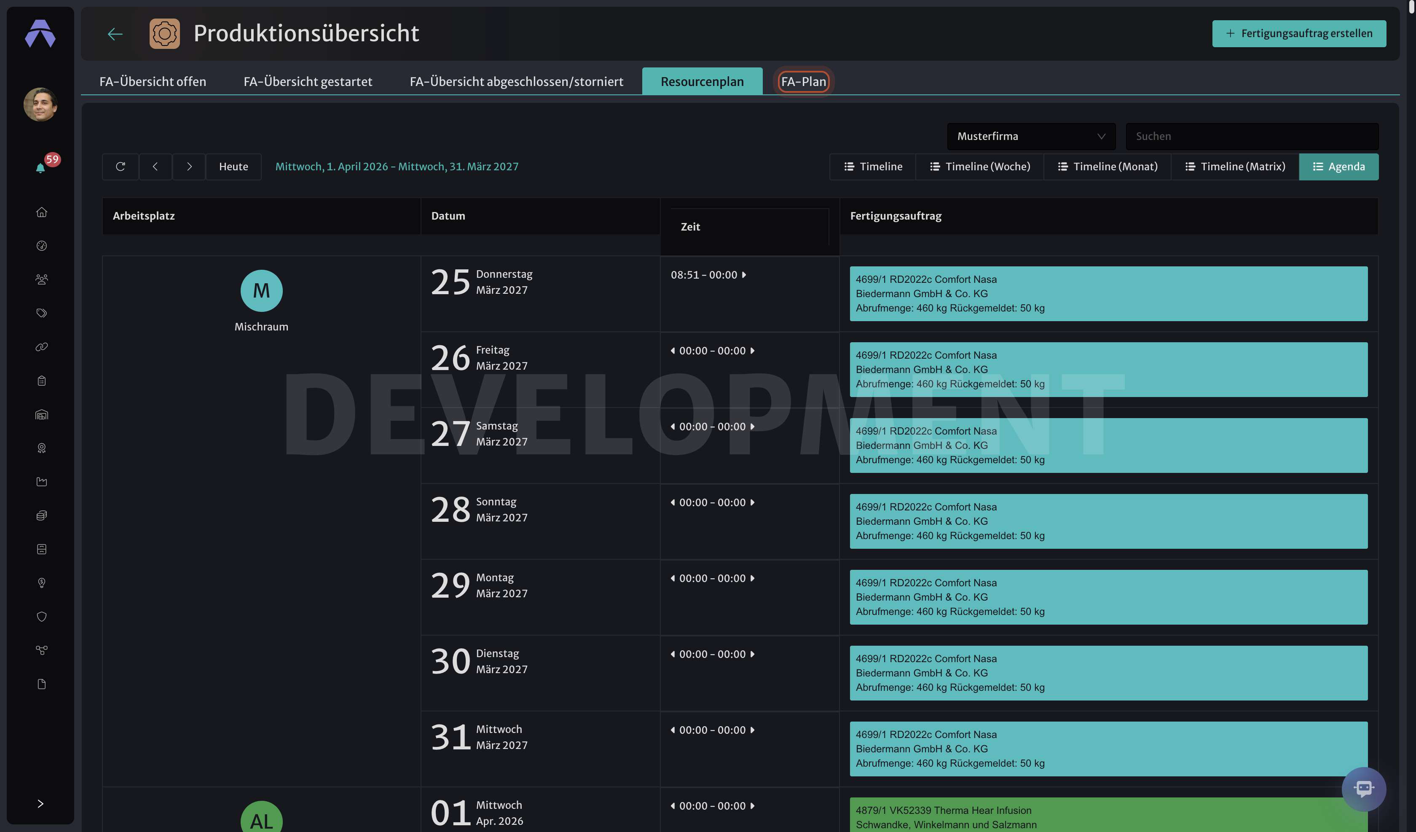Click Fertigungsauftrag erstellen button
Screen dimensions: 1416x832
[x=1298, y=33]
